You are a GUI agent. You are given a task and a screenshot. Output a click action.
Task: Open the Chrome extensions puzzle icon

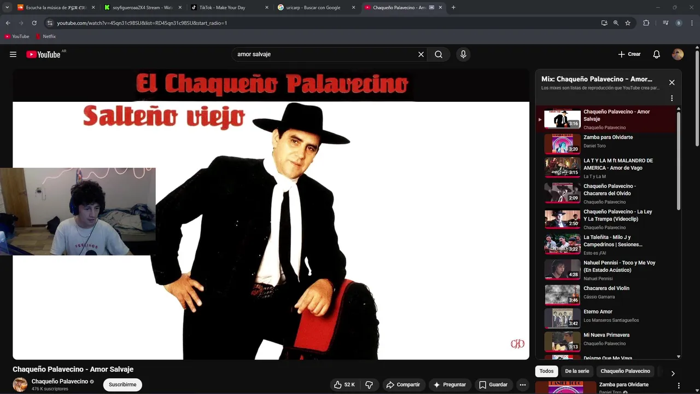(x=646, y=23)
